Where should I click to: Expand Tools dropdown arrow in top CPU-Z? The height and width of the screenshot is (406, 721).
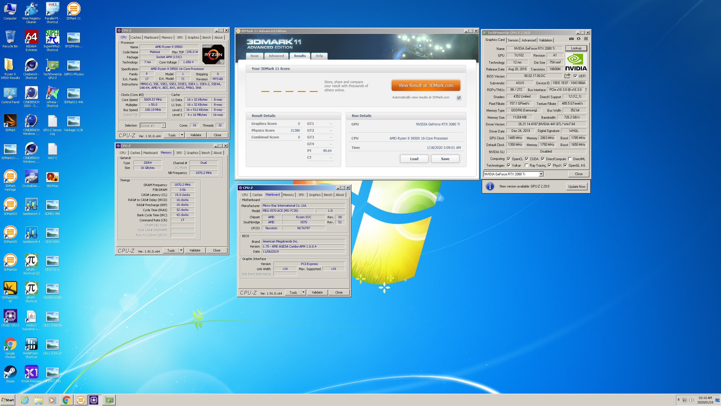point(182,135)
